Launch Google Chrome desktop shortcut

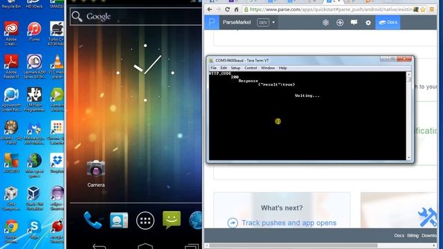pos(11,231)
